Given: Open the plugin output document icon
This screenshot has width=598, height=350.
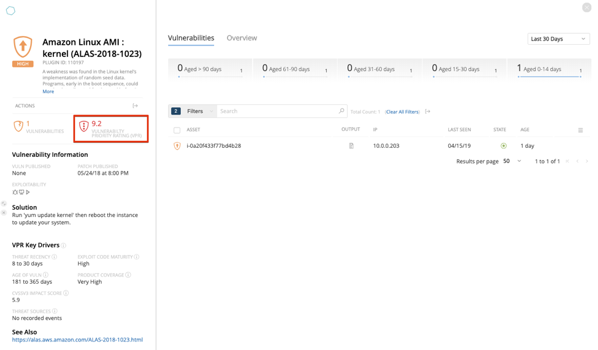Looking at the screenshot, I should click(x=351, y=146).
